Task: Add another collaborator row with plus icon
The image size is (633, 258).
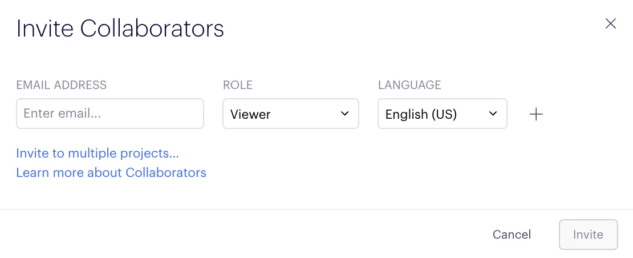Action: (536, 114)
